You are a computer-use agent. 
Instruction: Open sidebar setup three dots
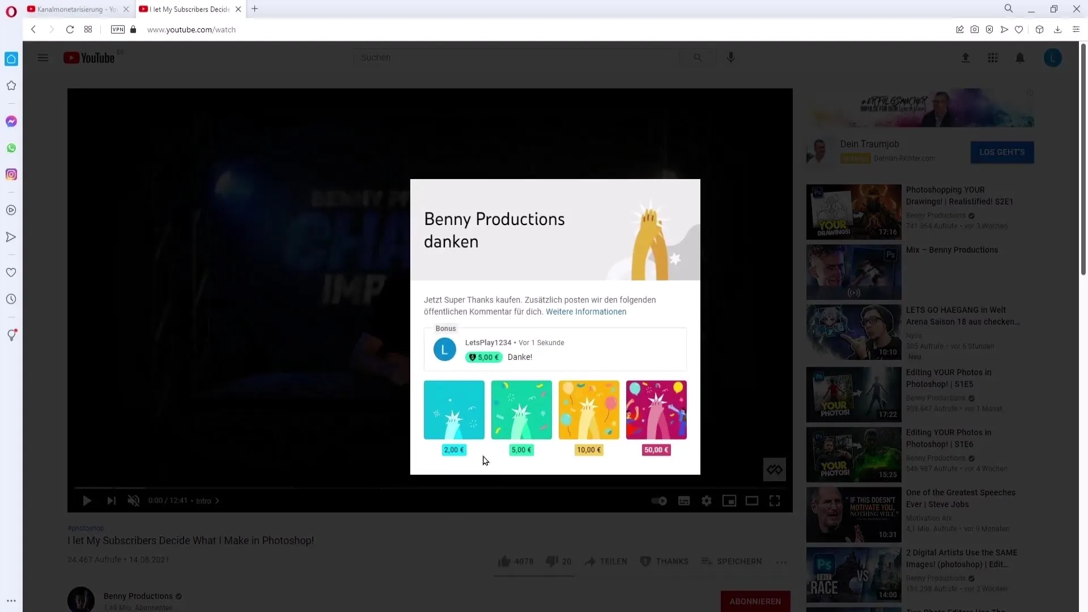coord(11,601)
